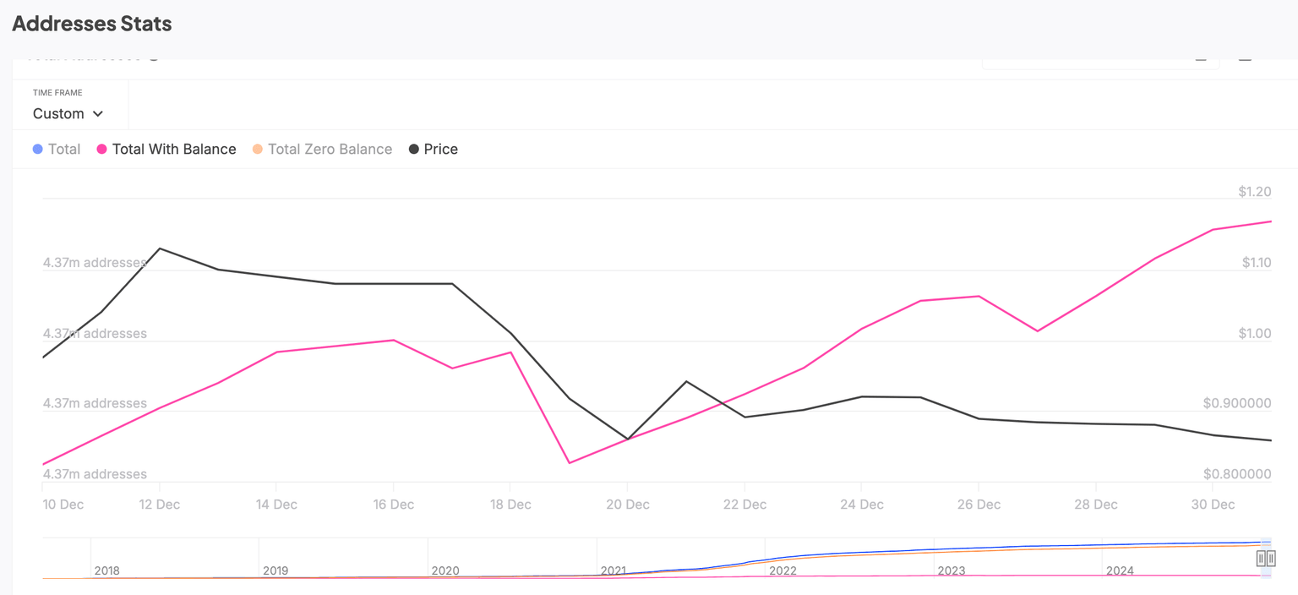The width and height of the screenshot is (1298, 595).
Task: Click the pink line endpoint at far right
Action: coord(1271,221)
